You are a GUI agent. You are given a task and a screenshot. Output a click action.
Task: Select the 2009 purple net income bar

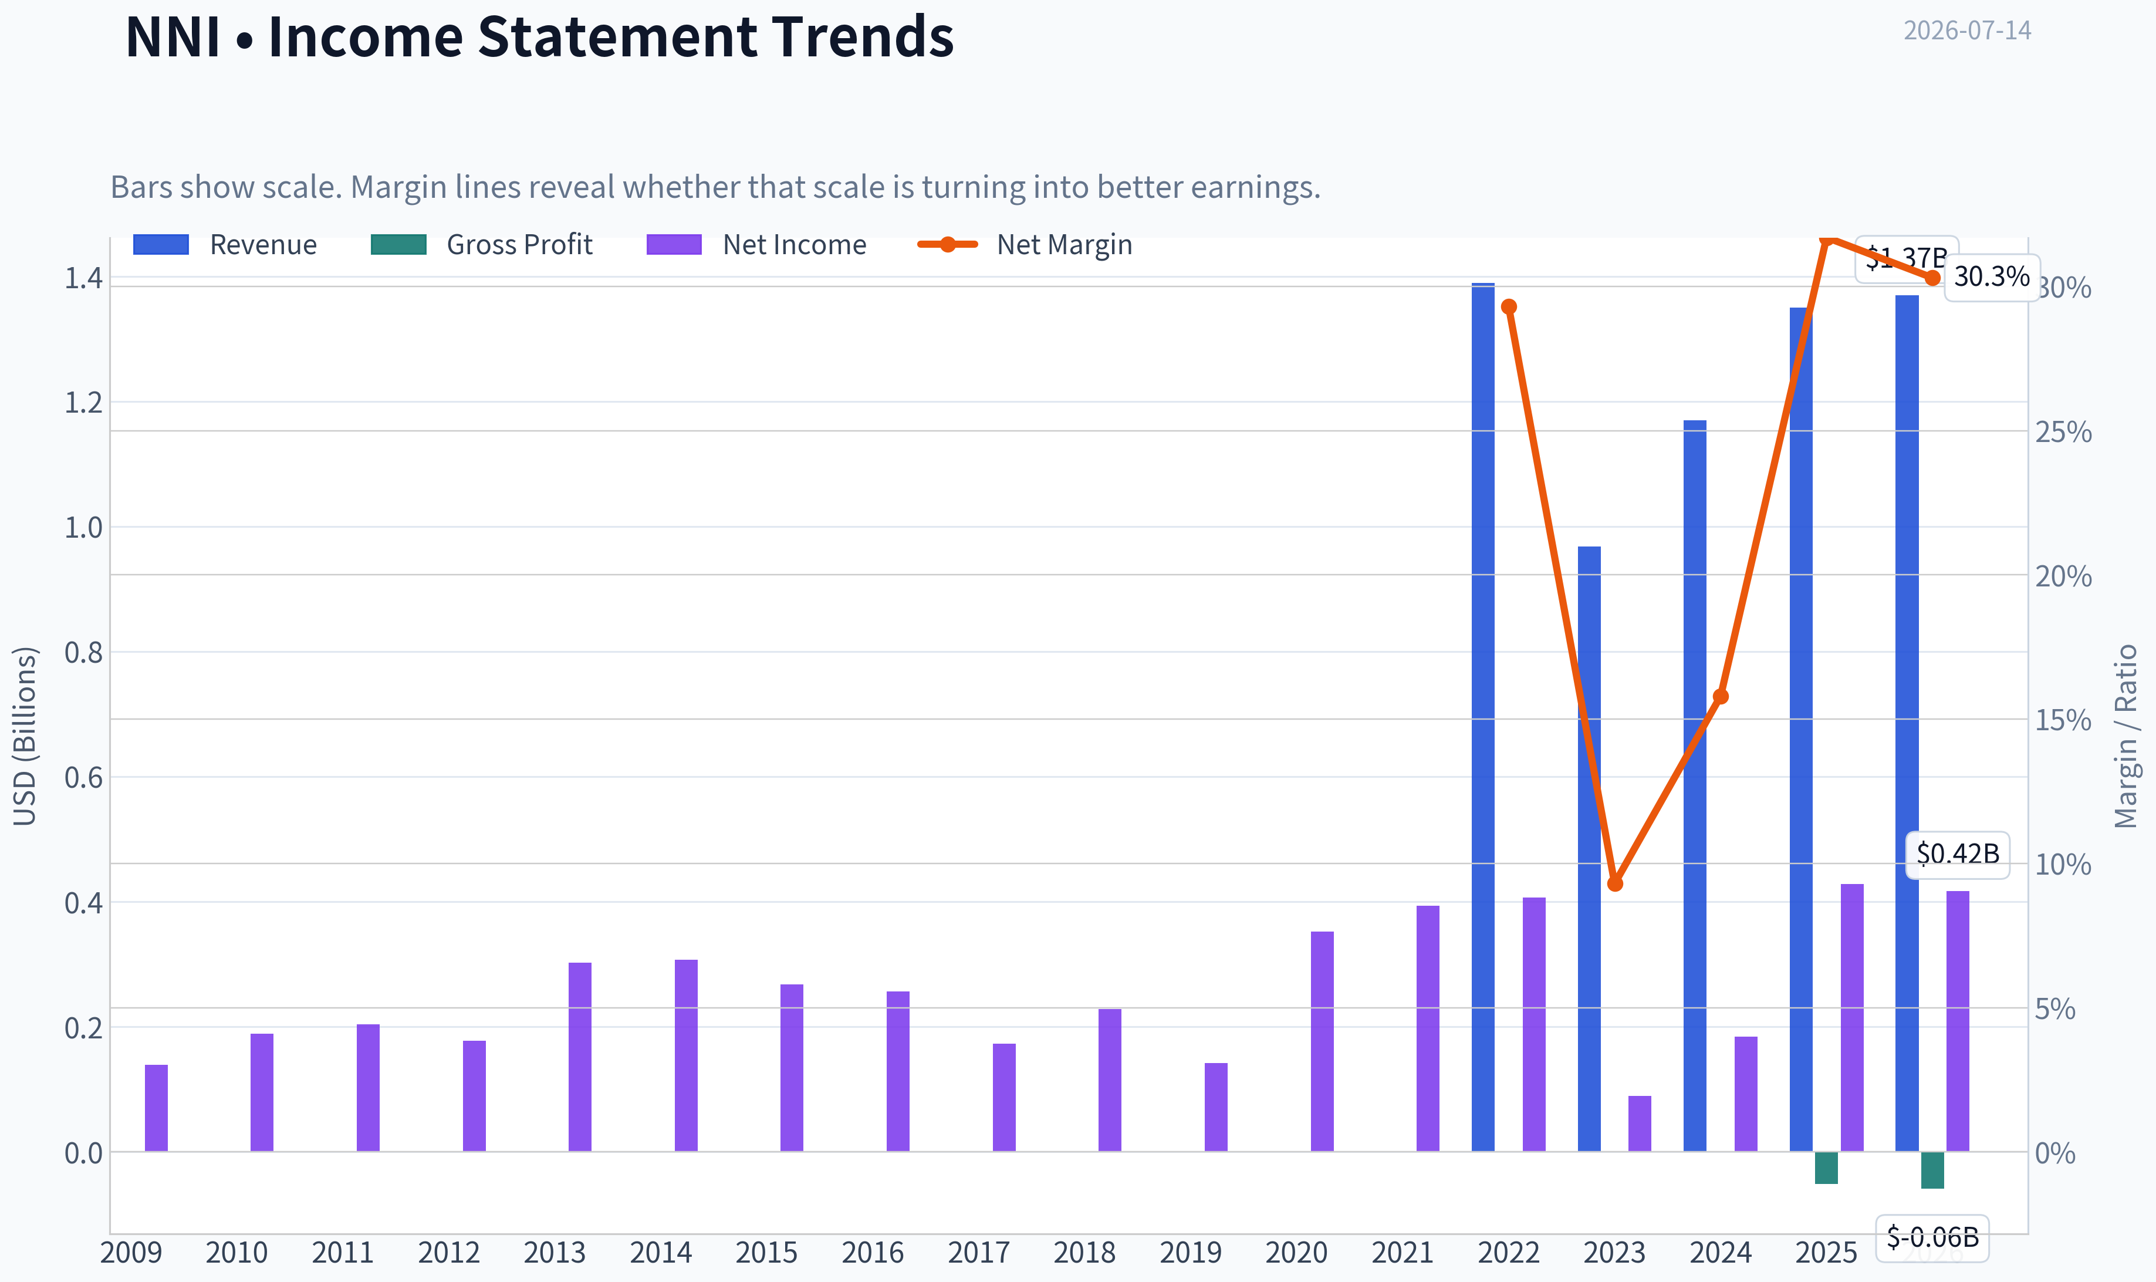156,1108
